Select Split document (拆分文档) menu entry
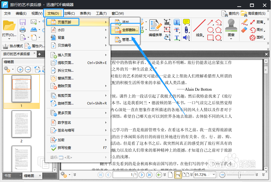The width and height of the screenshot is (271, 182). pyautogui.click(x=78, y=71)
